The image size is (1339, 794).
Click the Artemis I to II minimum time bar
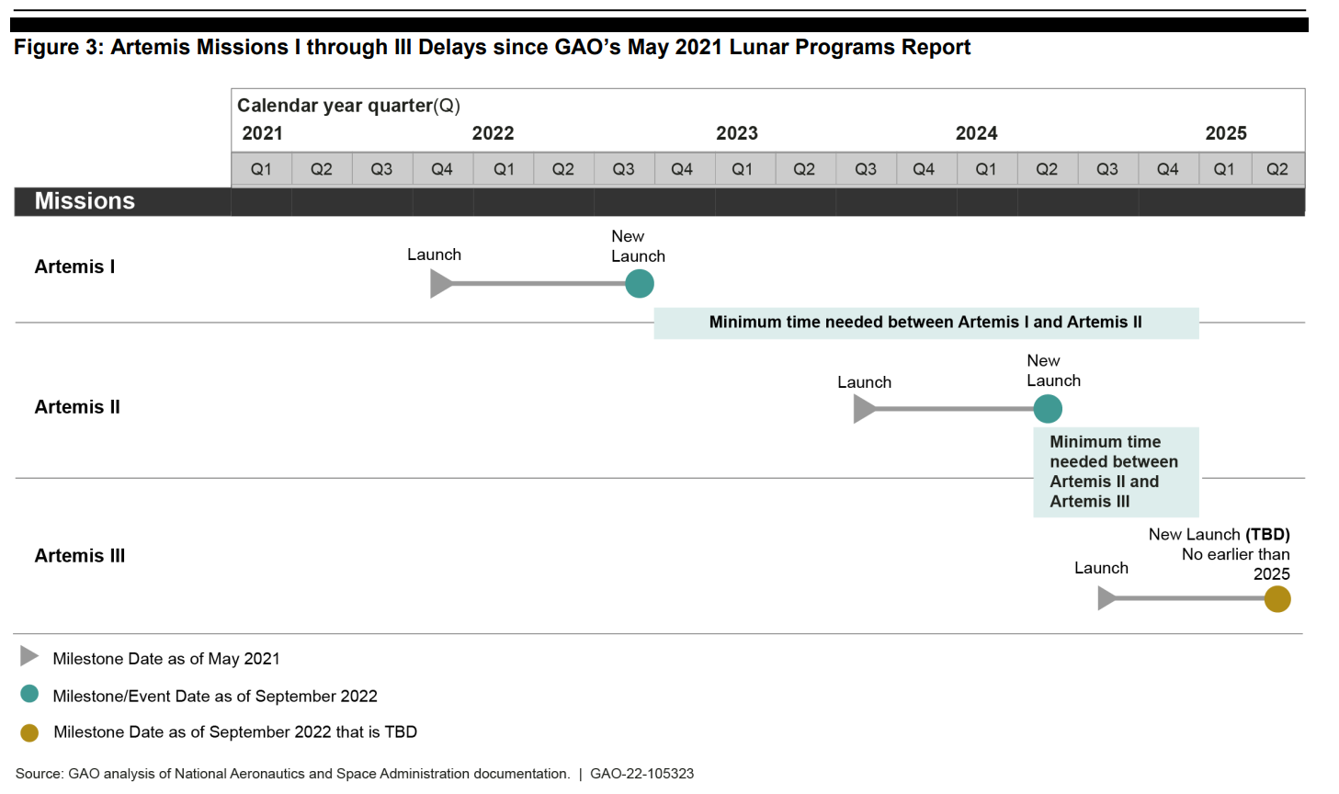click(x=926, y=323)
